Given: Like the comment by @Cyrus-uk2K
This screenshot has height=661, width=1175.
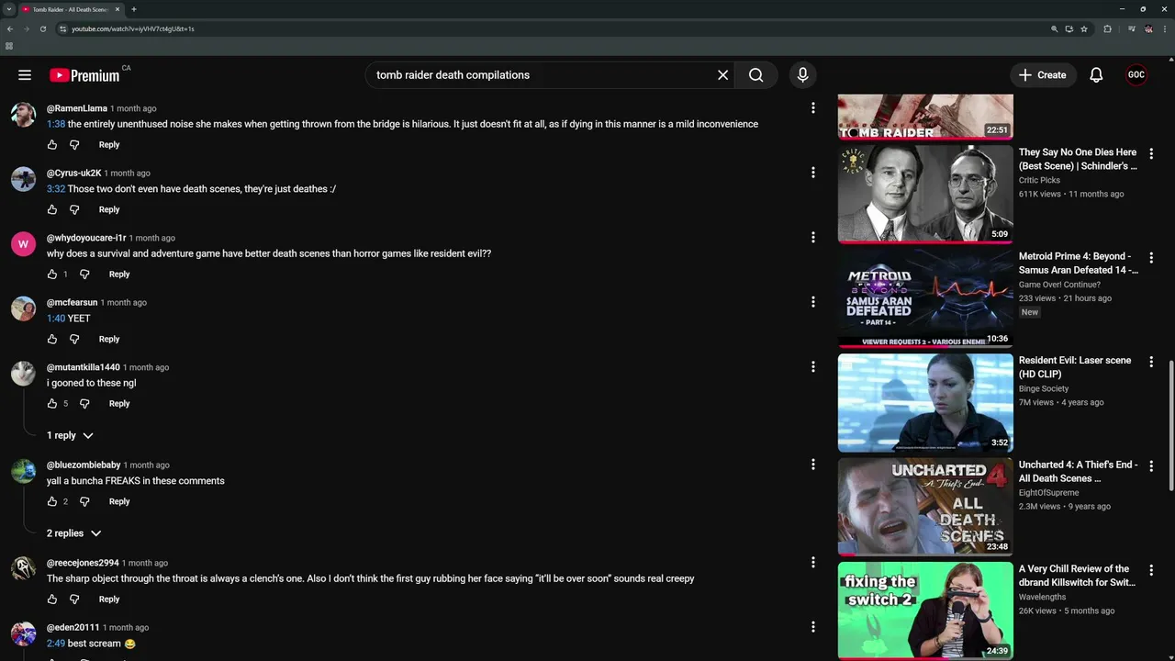Looking at the screenshot, I should coord(52,209).
